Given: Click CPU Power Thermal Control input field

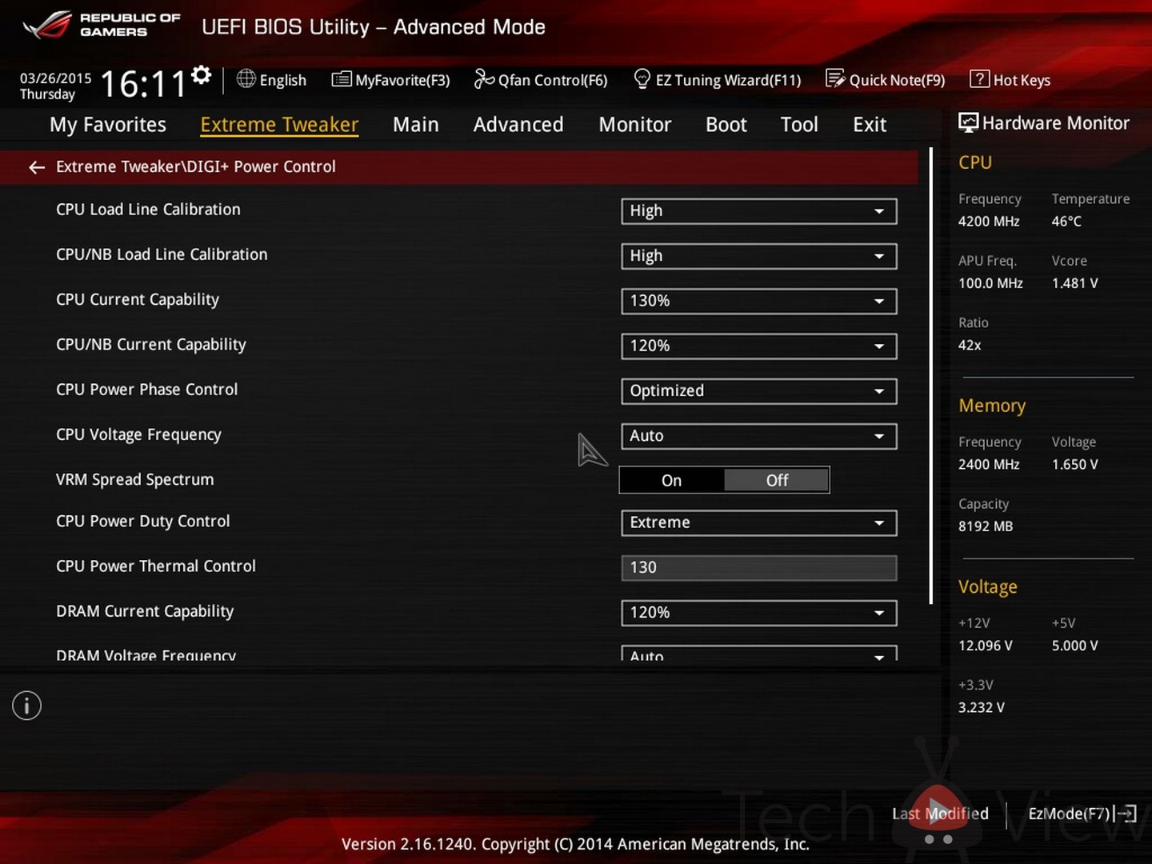Looking at the screenshot, I should pos(758,567).
